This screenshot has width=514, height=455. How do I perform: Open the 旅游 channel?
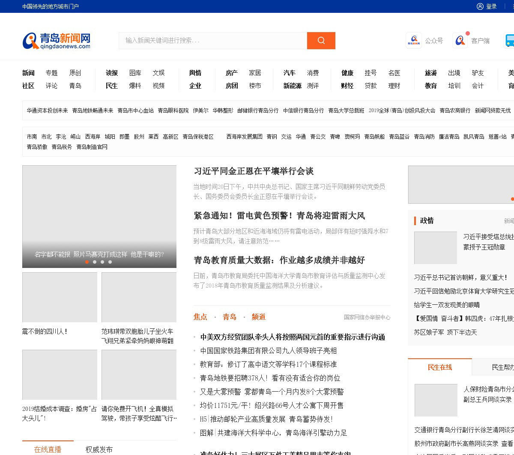[431, 73]
